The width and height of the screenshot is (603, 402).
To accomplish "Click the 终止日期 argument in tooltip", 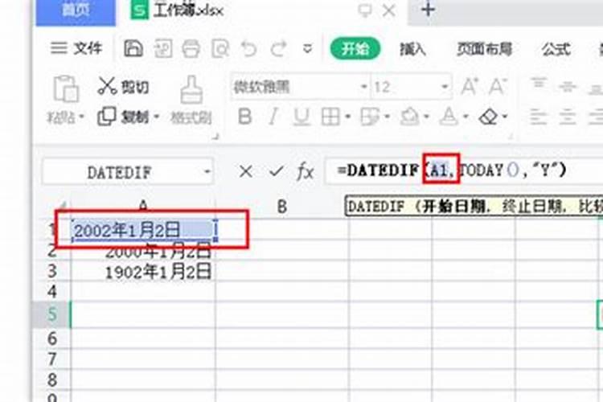I will pos(533,207).
